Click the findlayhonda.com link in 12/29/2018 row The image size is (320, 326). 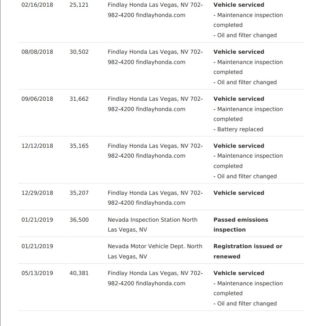(160, 203)
